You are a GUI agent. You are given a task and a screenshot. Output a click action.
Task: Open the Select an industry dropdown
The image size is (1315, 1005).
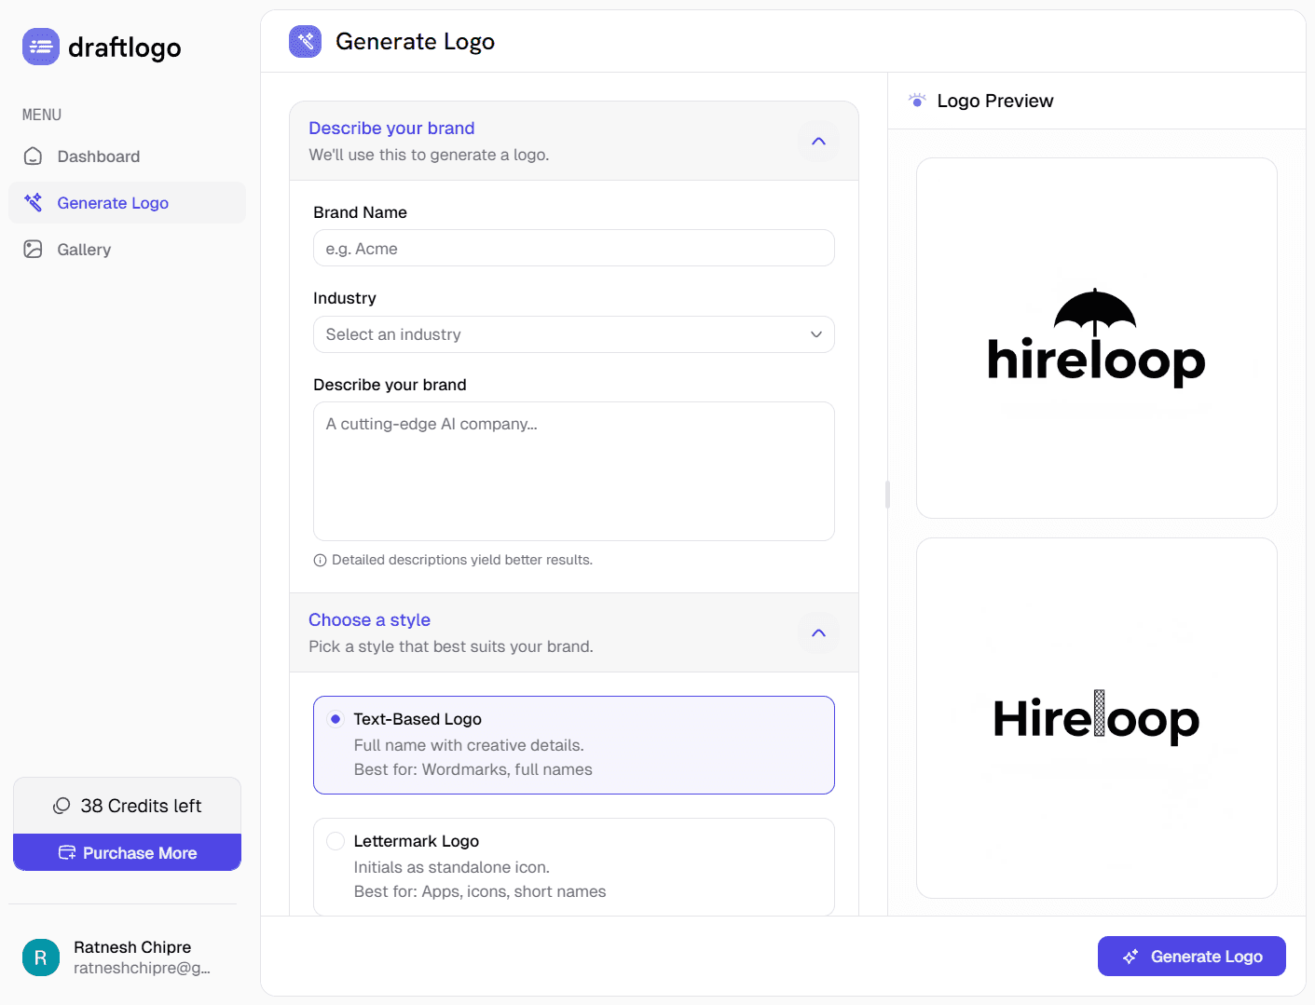[x=573, y=333]
